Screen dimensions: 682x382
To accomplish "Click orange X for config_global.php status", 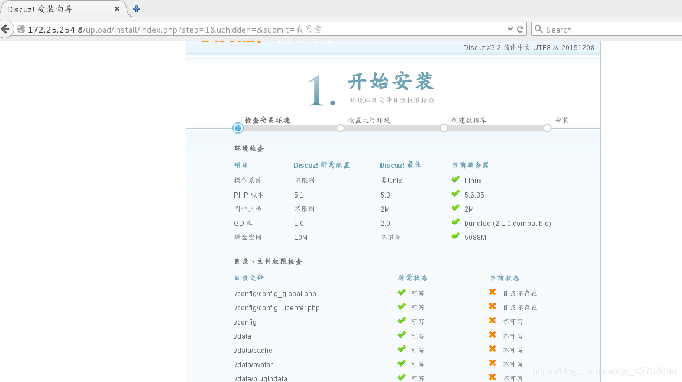I will (x=492, y=292).
